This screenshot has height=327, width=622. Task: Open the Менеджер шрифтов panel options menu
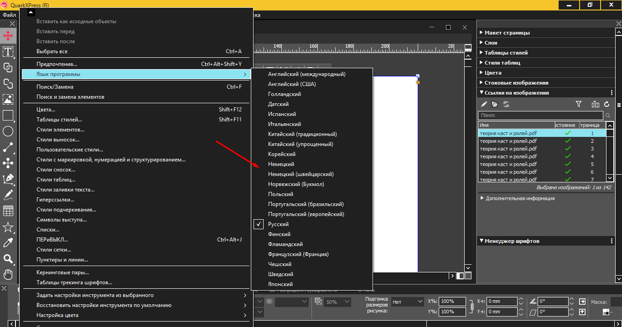pos(612,241)
